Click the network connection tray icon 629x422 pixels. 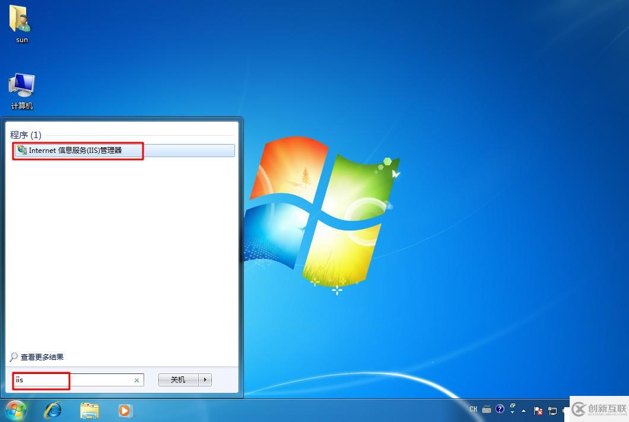click(x=552, y=410)
